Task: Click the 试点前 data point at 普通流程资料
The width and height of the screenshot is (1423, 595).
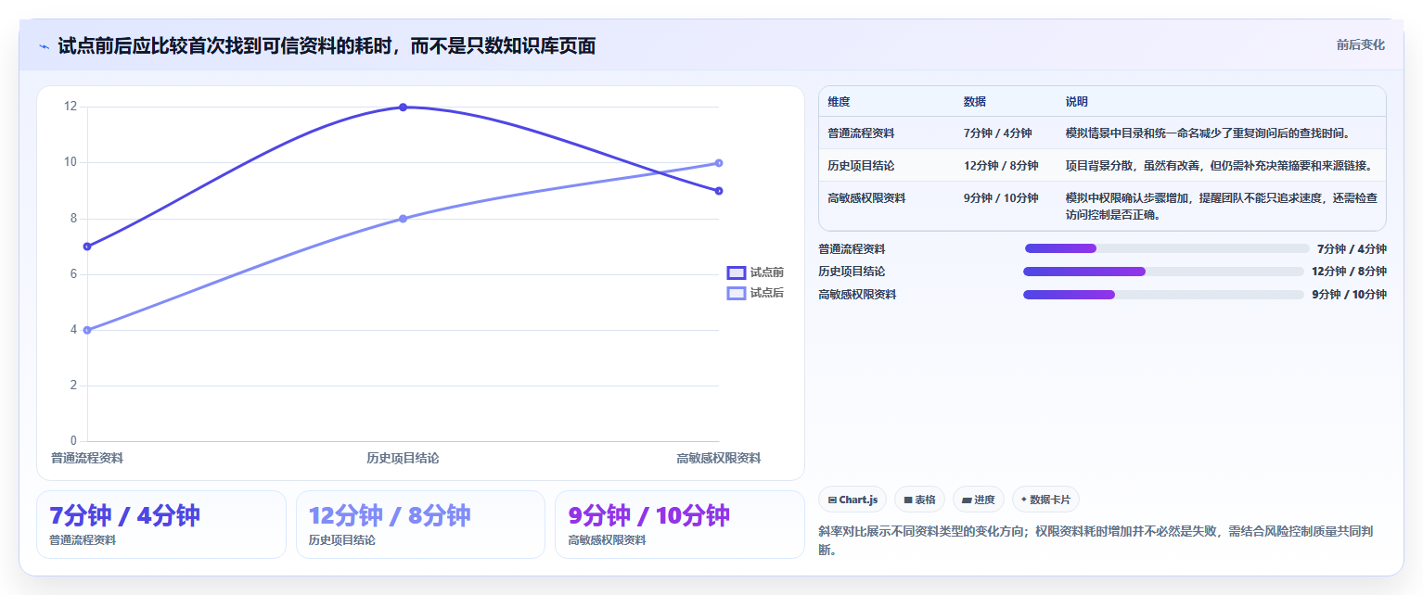Action: 87,247
